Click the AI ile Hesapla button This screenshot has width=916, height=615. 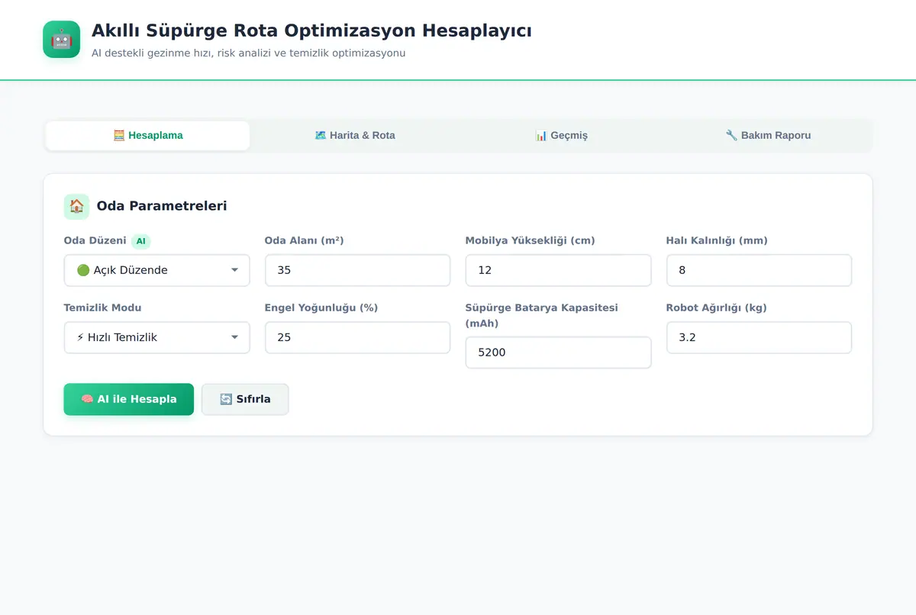point(128,399)
